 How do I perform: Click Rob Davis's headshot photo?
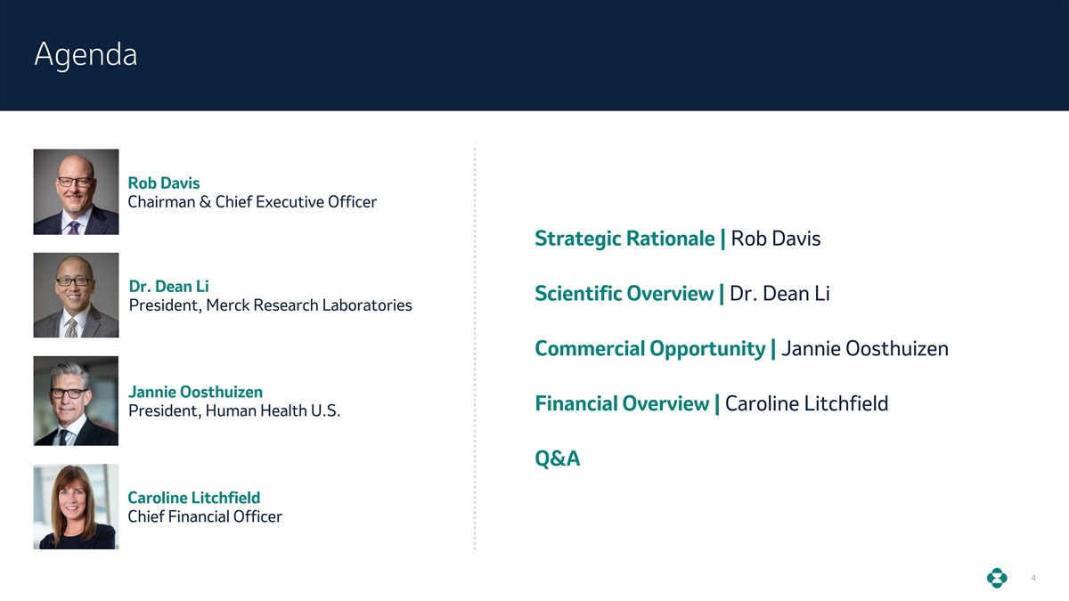click(76, 191)
